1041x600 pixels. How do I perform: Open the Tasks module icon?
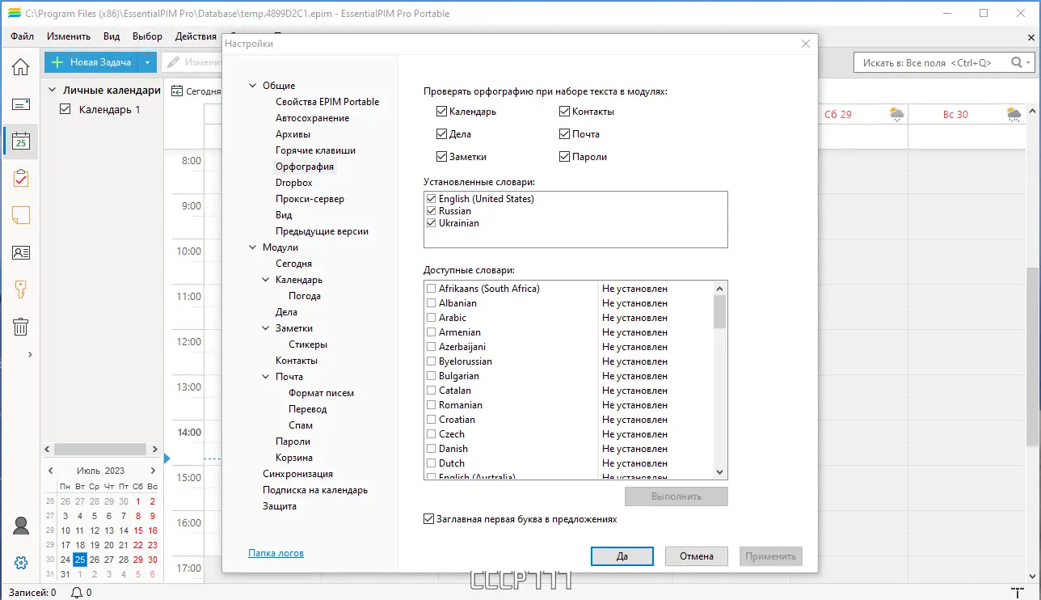[20, 179]
